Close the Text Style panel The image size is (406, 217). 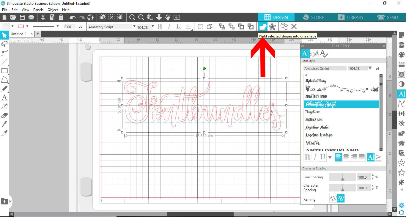pyautogui.click(x=384, y=46)
